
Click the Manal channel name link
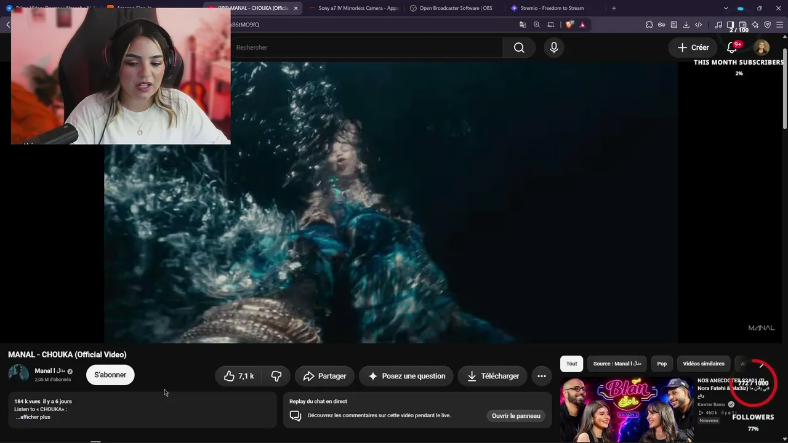50,371
